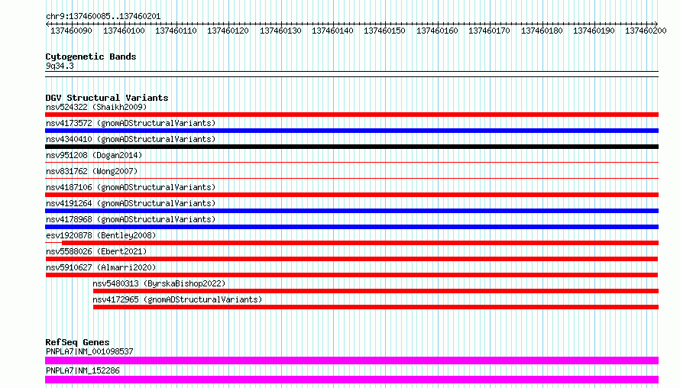Open variant nsv4178968 label

[x=131, y=219]
